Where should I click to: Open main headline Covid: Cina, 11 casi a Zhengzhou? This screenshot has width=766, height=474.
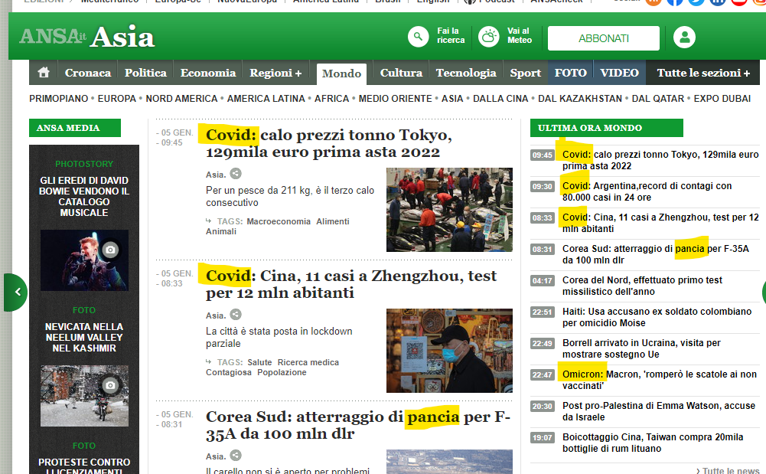[x=351, y=284]
